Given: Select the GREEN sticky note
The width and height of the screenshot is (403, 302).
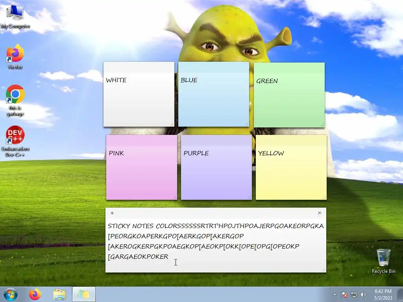Looking at the screenshot, I should [289, 95].
